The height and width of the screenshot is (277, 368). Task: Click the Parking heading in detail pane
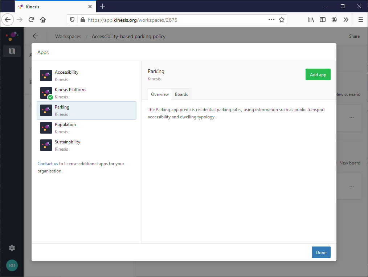156,72
